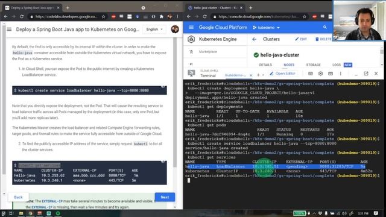This screenshot has width=386, height=217.
Task: Copy the kubectl create service loadbalancer command
Action: 163,87
